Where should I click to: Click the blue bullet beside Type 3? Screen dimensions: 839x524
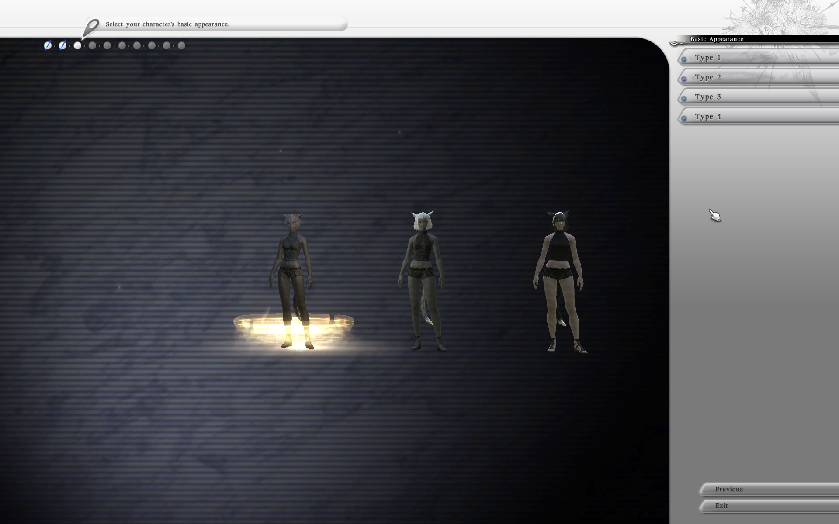coord(684,98)
